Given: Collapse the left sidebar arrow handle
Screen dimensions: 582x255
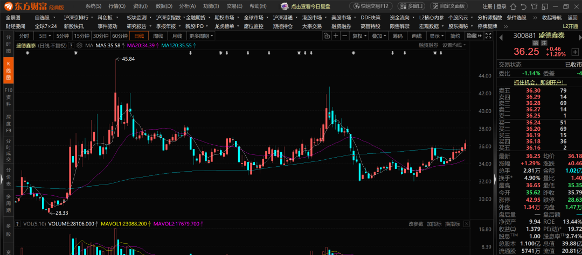Looking at the screenshot, I should click(1, 180).
